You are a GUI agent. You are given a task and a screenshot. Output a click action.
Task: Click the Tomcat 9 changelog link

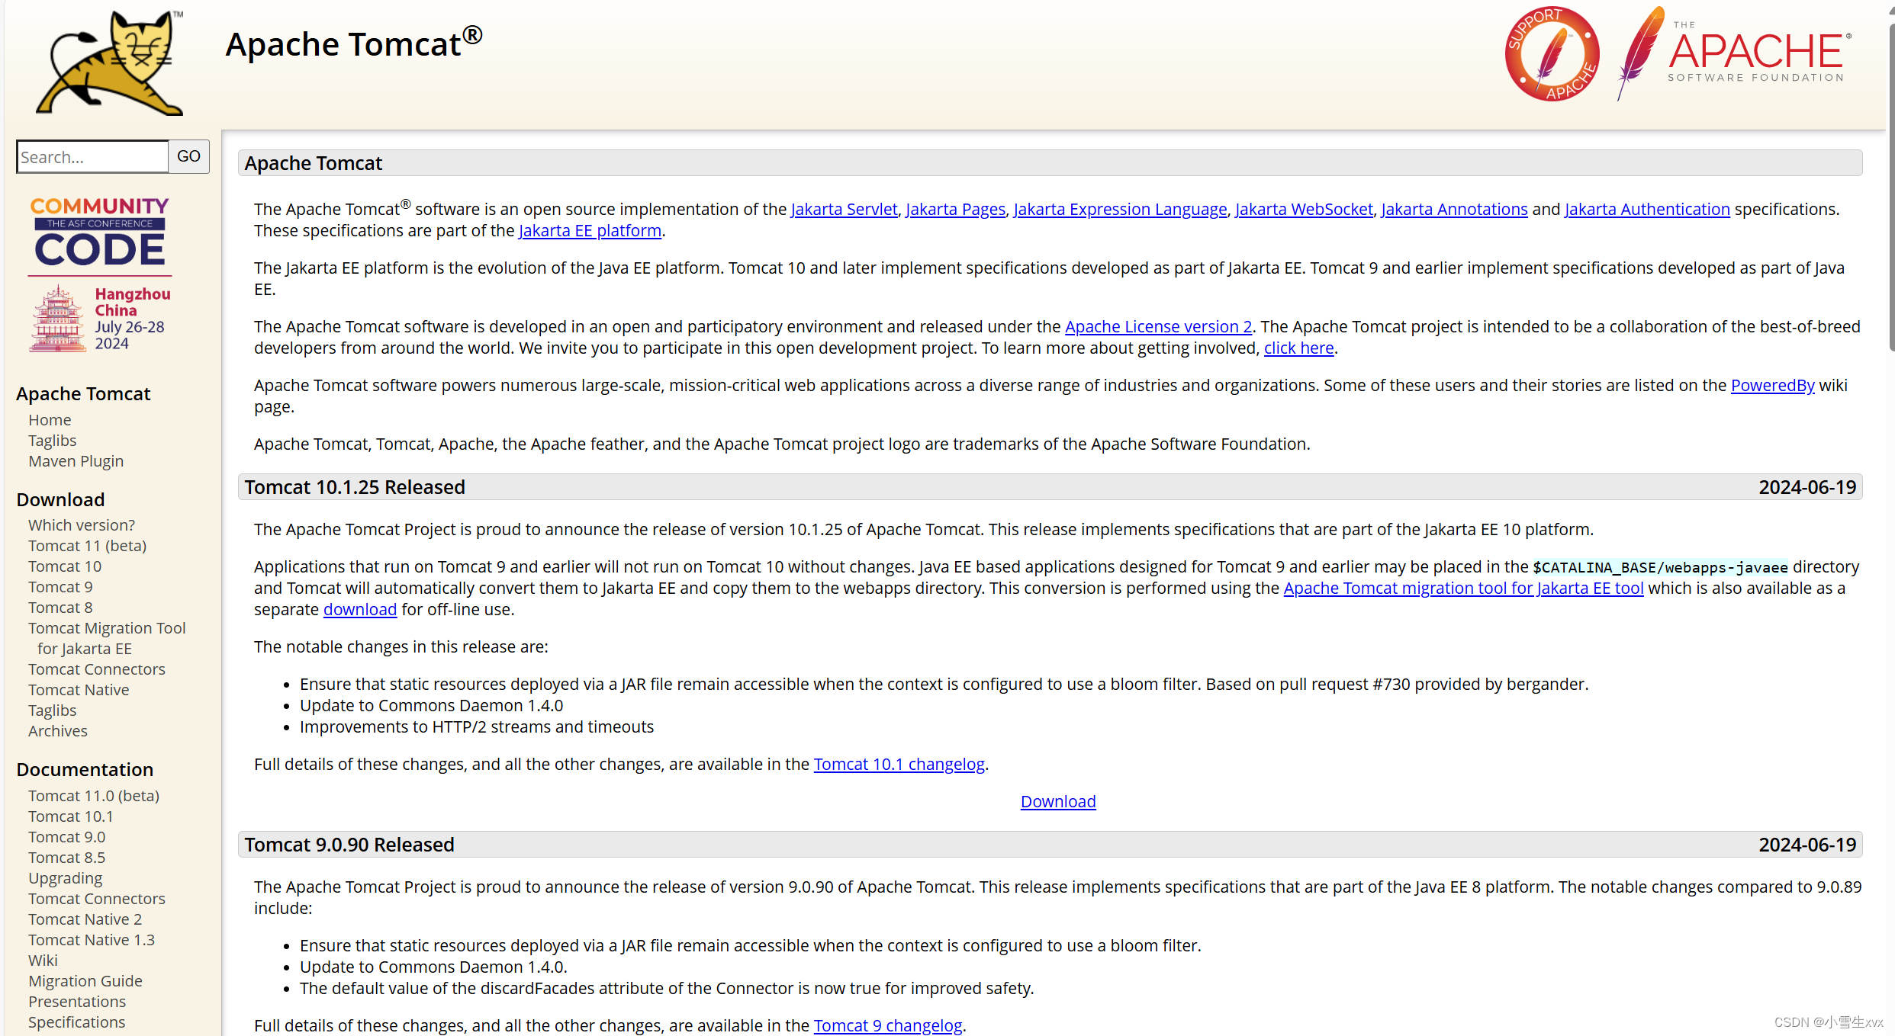pos(887,1026)
